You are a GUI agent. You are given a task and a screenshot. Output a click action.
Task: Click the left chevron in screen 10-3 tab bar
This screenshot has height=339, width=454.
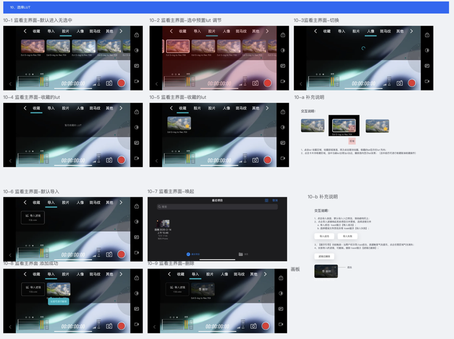(316, 31)
